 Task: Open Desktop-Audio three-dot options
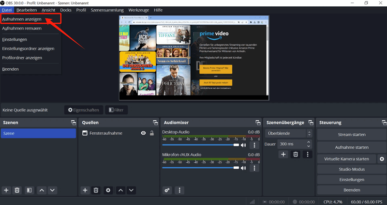pyautogui.click(x=254, y=145)
